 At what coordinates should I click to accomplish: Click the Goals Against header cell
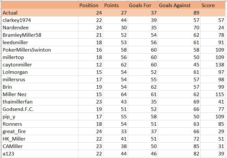pos(179,5)
